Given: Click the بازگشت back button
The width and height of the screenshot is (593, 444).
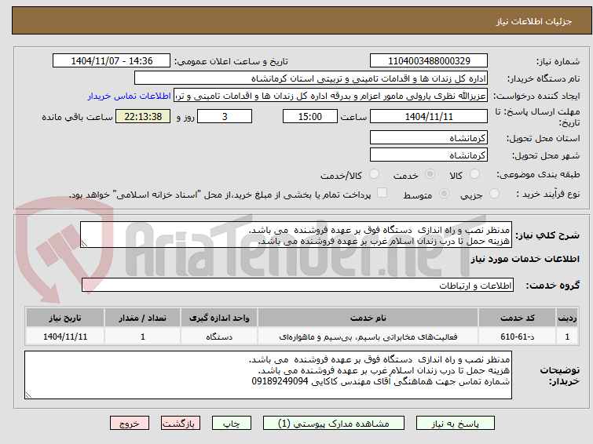Looking at the screenshot, I should (181, 424).
